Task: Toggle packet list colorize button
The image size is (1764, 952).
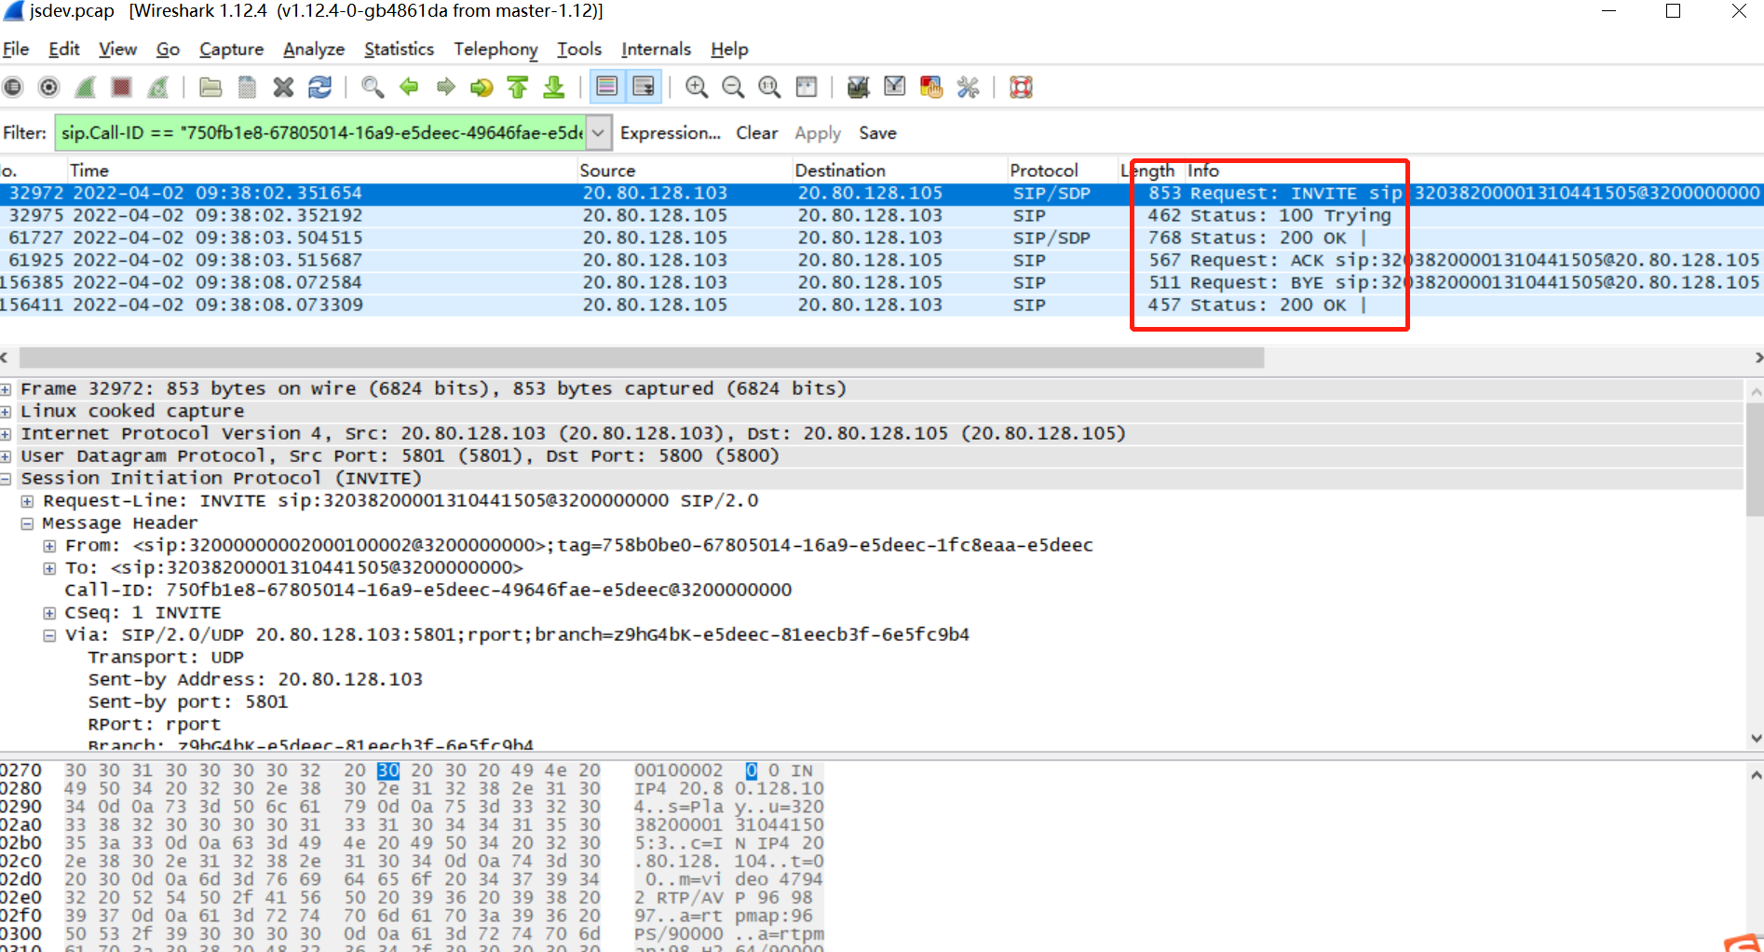Action: [606, 88]
